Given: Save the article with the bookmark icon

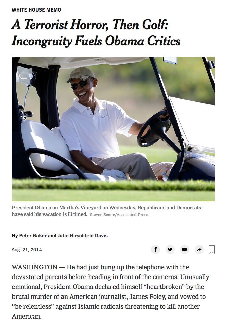Looking at the screenshot, I should pyautogui.click(x=212, y=249).
